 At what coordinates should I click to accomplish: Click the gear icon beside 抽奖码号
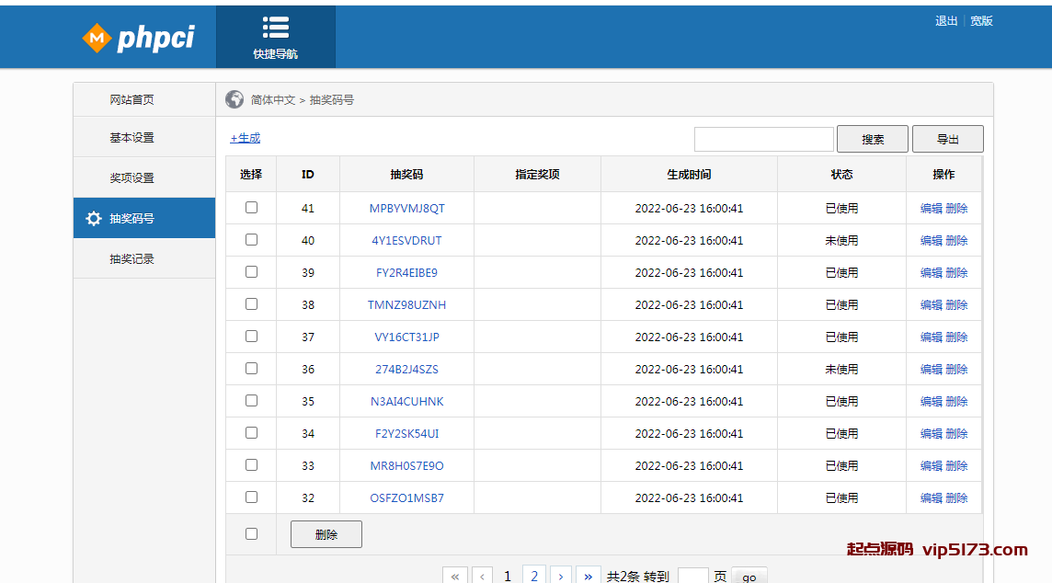94,219
